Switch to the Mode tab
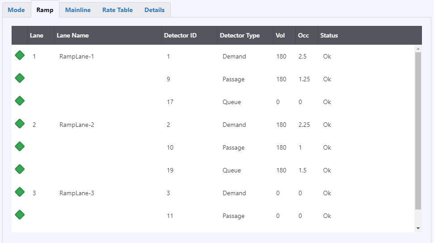Screen dimensions: 434x243 click(17, 10)
